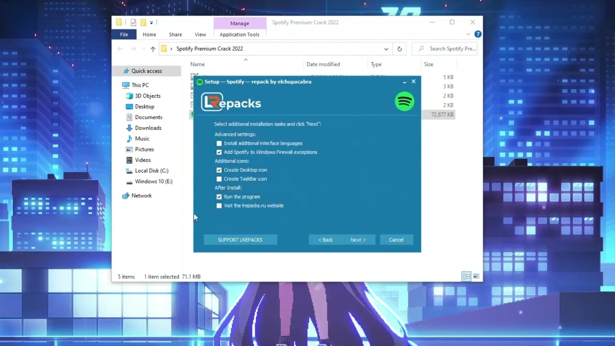Uncheck Create Desktop icon

click(x=219, y=170)
